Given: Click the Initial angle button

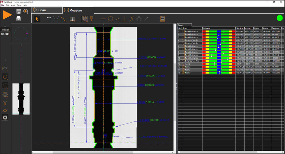Looking at the screenshot, I should (5, 29).
